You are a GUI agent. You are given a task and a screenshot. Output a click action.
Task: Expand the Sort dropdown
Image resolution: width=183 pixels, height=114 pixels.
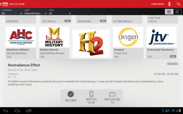pyautogui.click(x=35, y=12)
